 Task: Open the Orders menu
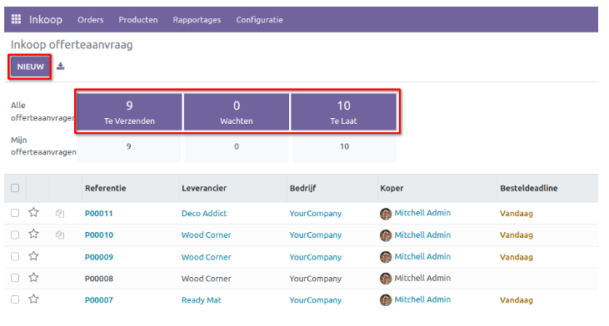91,20
